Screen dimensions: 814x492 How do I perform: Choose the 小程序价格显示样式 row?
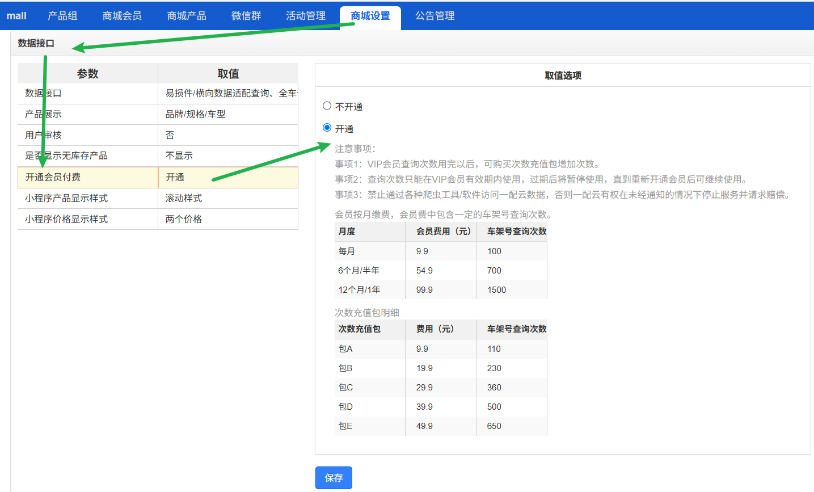click(88, 219)
